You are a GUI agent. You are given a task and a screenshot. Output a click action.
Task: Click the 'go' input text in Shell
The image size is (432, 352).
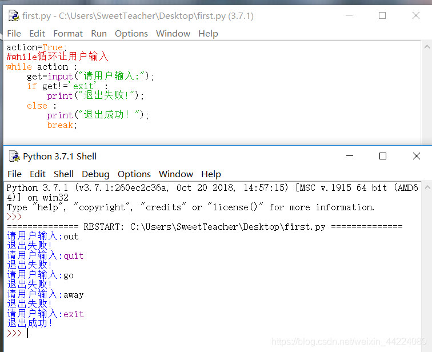pyautogui.click(x=69, y=276)
